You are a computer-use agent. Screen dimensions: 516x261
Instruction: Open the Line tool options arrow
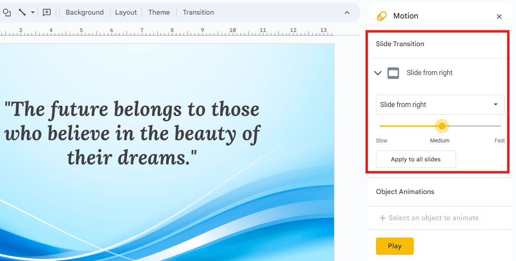coord(33,12)
